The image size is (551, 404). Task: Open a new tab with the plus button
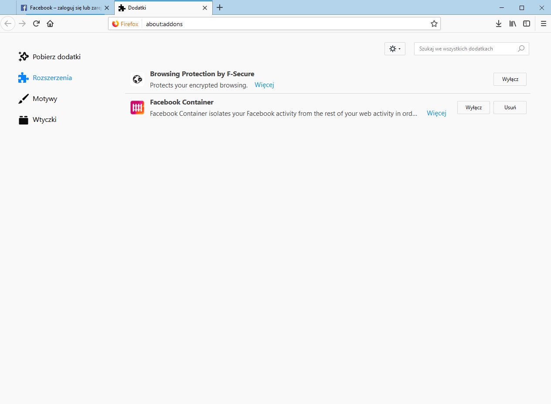220,7
